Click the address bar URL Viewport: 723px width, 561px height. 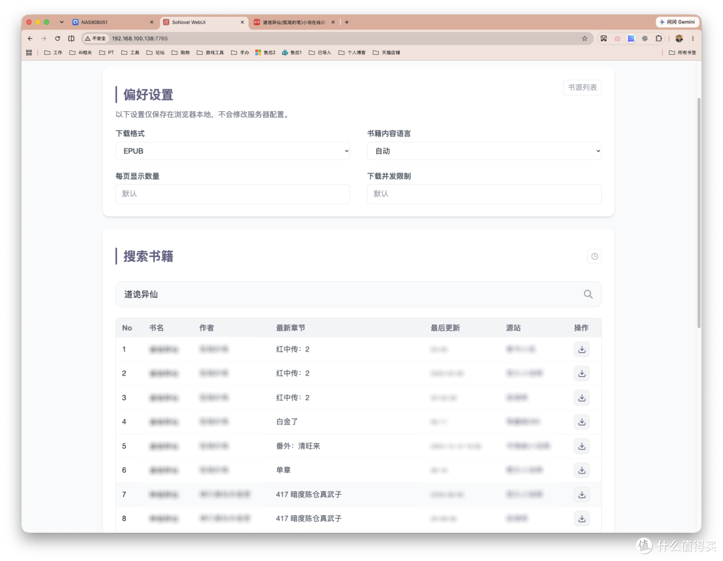pos(140,39)
